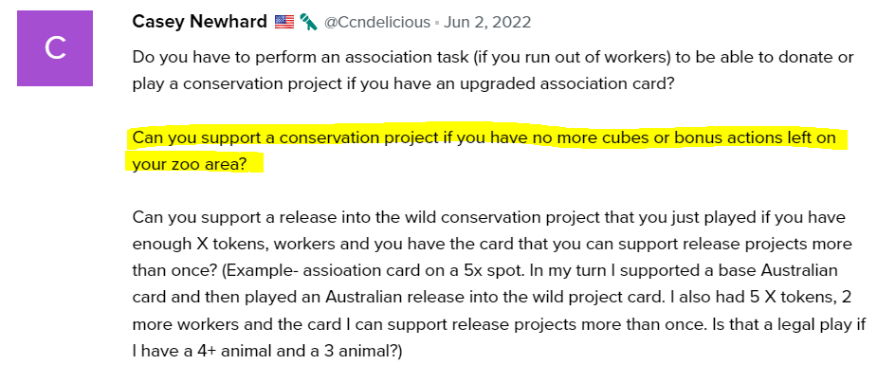The width and height of the screenshot is (877, 365).
Task: Click the dot separator before the date
Action: (437, 23)
